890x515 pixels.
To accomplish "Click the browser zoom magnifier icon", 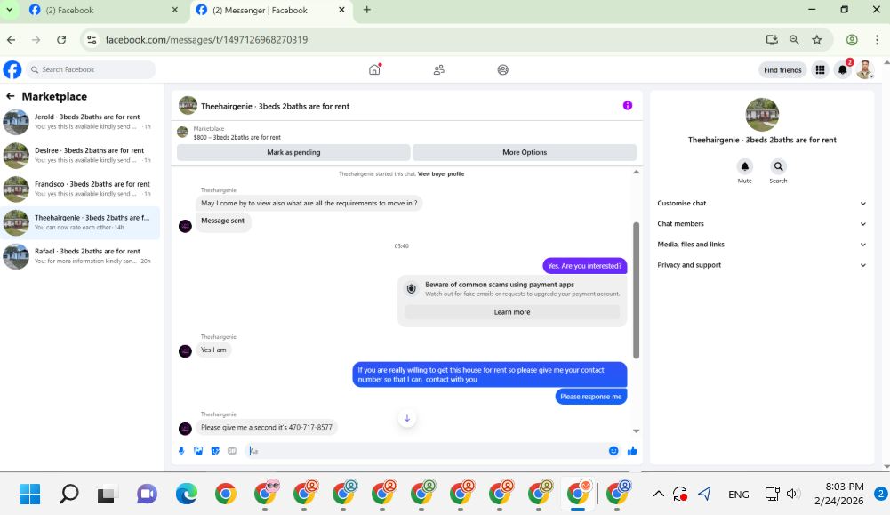I will coord(794,40).
